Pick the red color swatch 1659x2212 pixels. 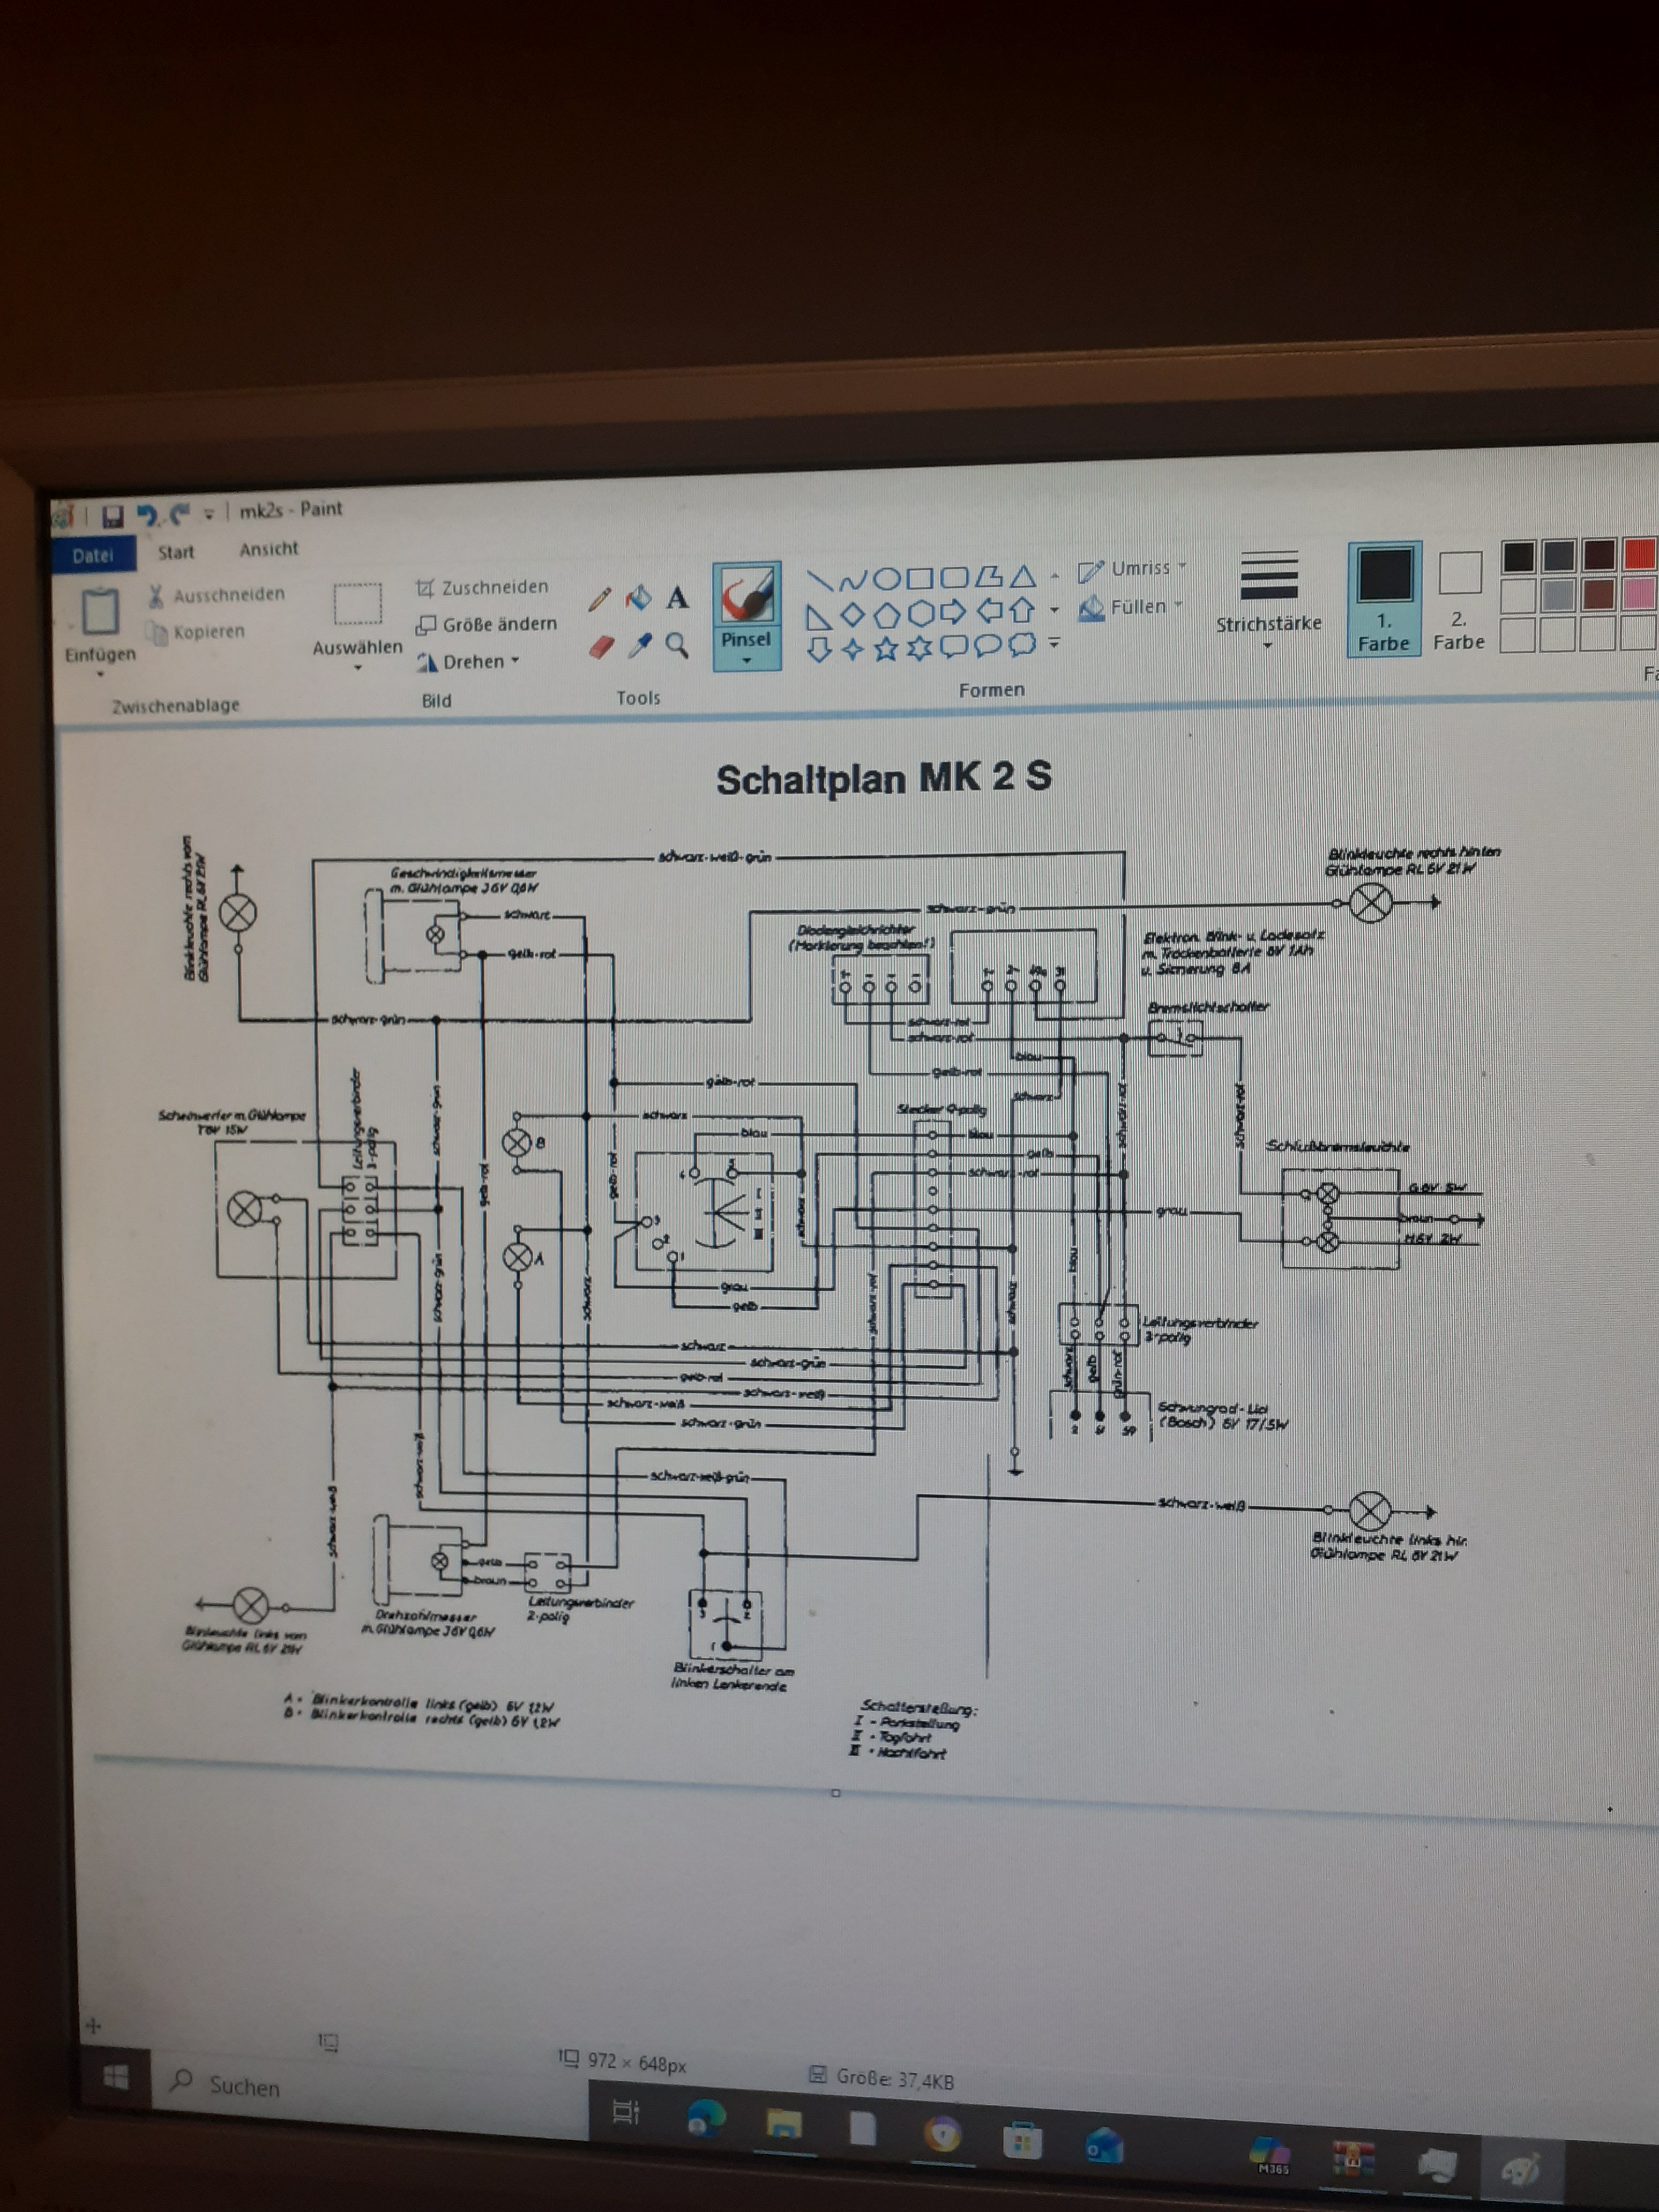(x=1639, y=553)
